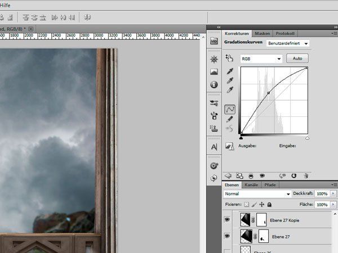Click distribute bottom edges icon
Image resolution: width=338 pixels, height=253 pixels.
43,17
